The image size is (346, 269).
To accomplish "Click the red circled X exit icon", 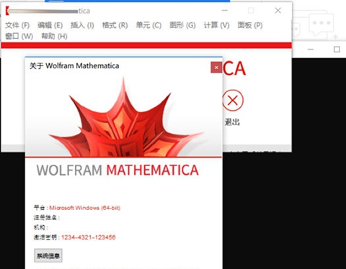I will pyautogui.click(x=233, y=100).
